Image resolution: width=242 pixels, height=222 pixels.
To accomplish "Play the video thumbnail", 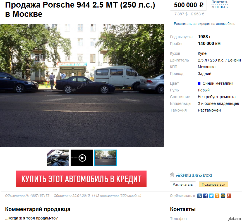I will [82, 158].
